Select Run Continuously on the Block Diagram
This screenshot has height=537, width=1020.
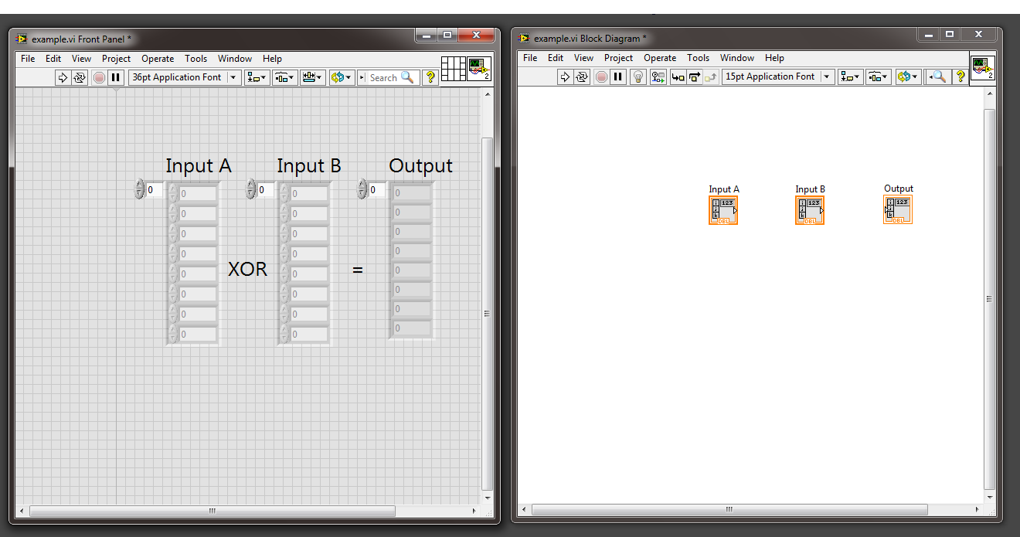coord(583,76)
